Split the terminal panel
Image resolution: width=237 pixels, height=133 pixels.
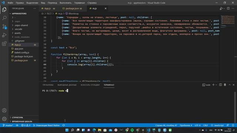[x=221, y=85]
